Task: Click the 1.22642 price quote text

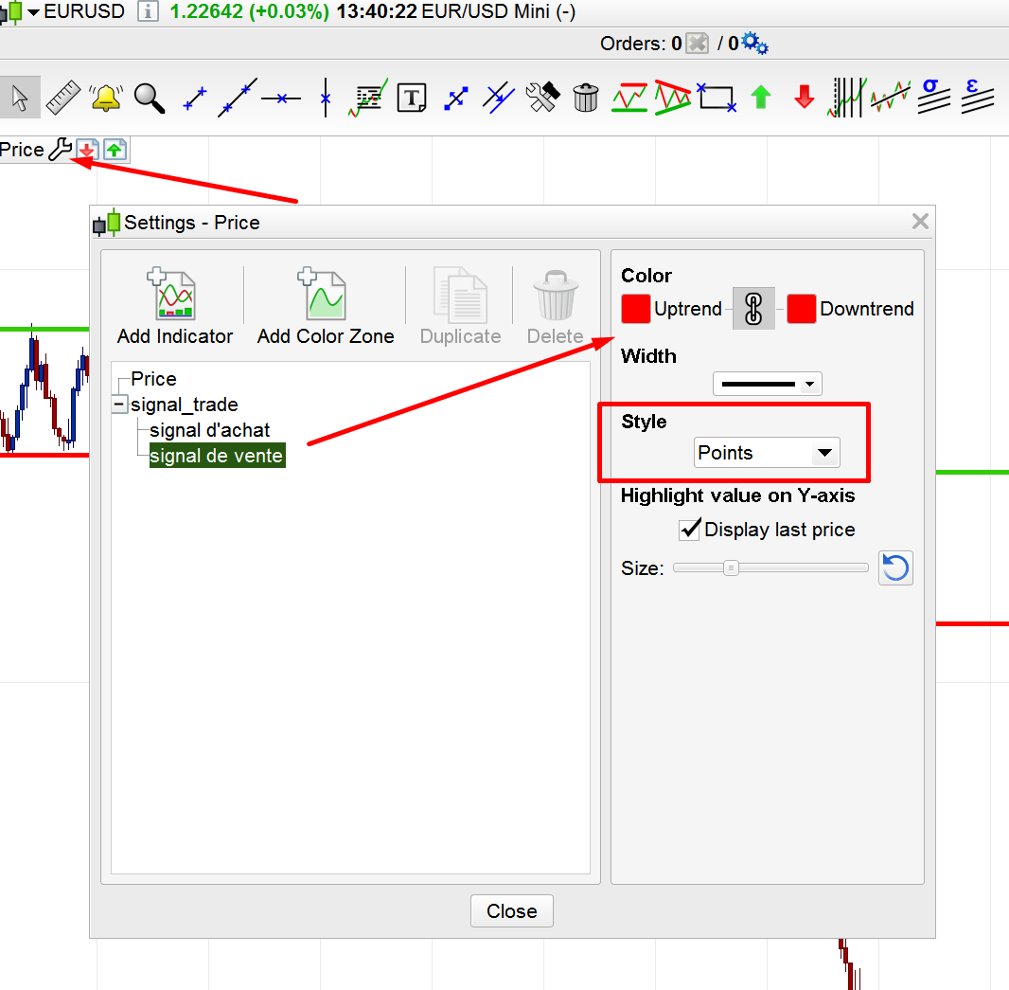Action: pyautogui.click(x=206, y=11)
